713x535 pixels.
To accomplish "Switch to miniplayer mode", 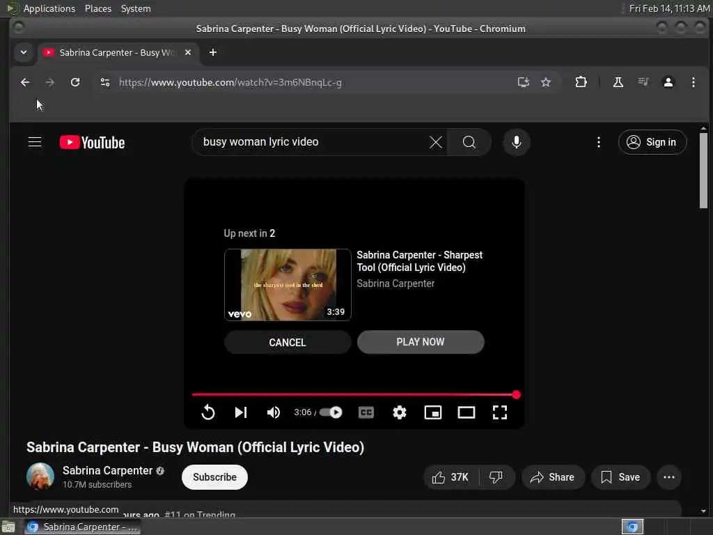I will pos(433,412).
